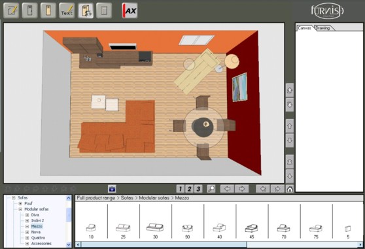This screenshot has height=249, width=365.
Task: Expand the Pouf tree node
Action: [x=20, y=204]
